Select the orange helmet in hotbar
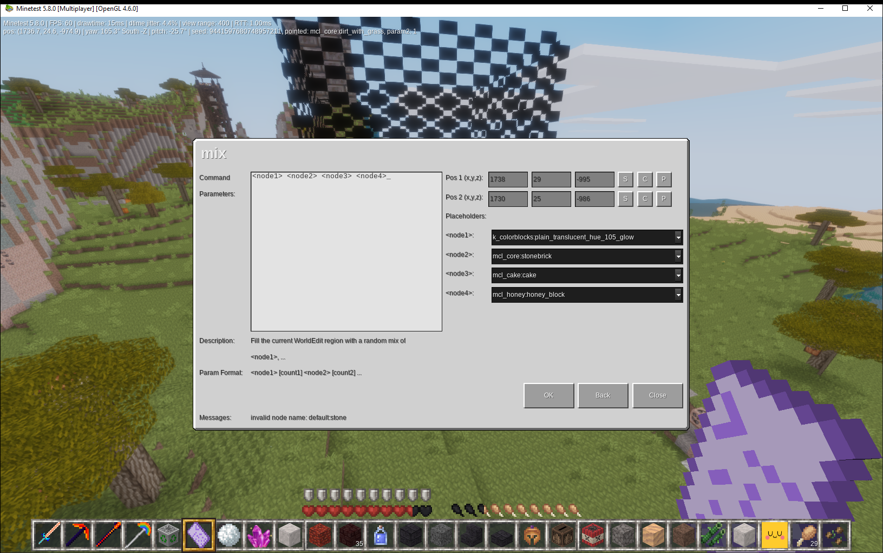This screenshot has height=553, width=883. tap(532, 535)
